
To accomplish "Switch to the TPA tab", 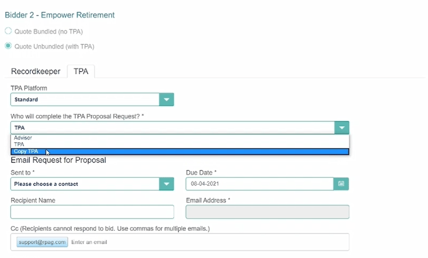I will coord(81,71).
